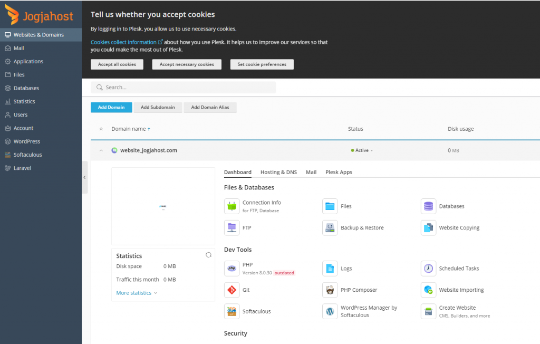540x344 pixels.
Task: Switch to Plesk Apps tab
Action: click(x=339, y=172)
